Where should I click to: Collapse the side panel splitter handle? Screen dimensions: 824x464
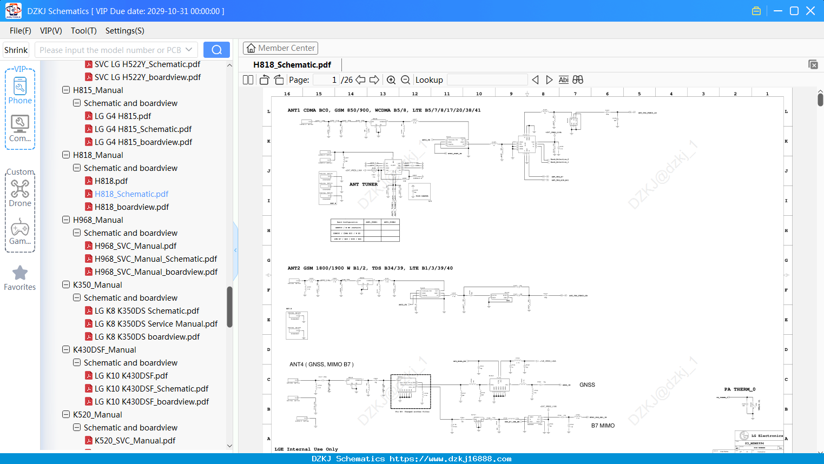[235, 250]
